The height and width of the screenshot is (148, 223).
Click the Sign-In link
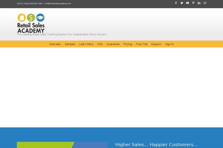[169, 44]
